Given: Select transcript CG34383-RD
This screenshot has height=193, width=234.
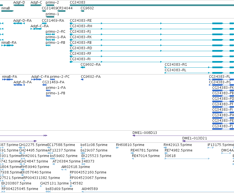Looking at the screenshot, I should pos(81,48).
